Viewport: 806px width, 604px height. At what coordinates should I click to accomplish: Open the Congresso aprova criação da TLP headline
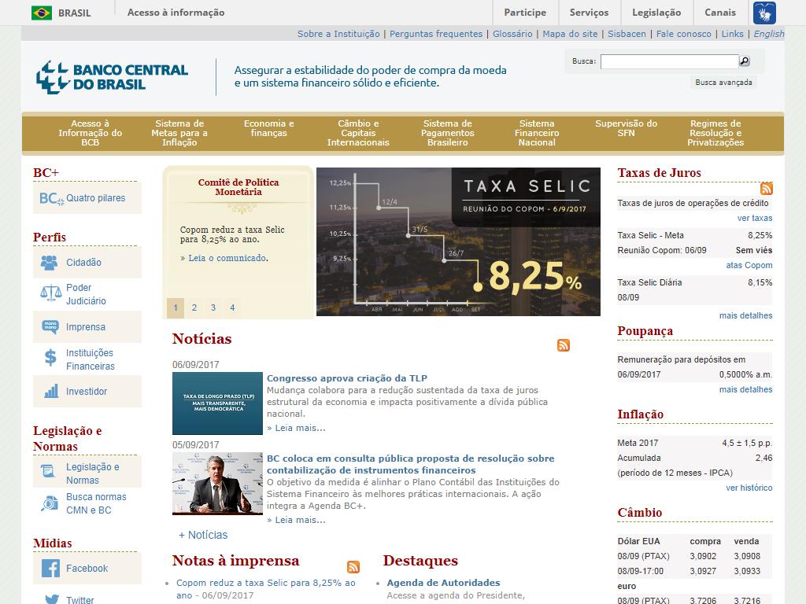347,378
